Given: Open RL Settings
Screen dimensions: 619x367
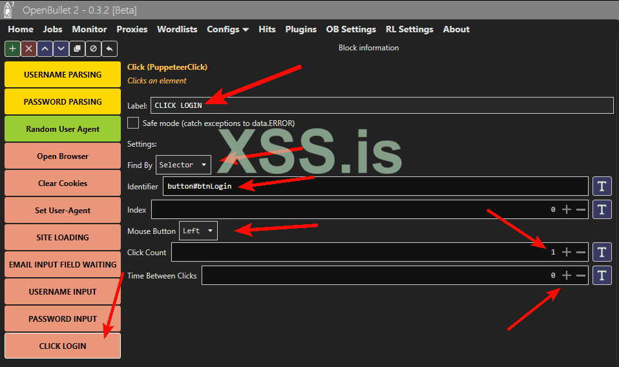Looking at the screenshot, I should (410, 30).
